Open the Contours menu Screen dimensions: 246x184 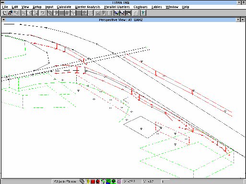click(141, 7)
